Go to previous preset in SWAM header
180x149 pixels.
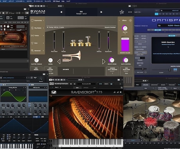tap(61, 12)
